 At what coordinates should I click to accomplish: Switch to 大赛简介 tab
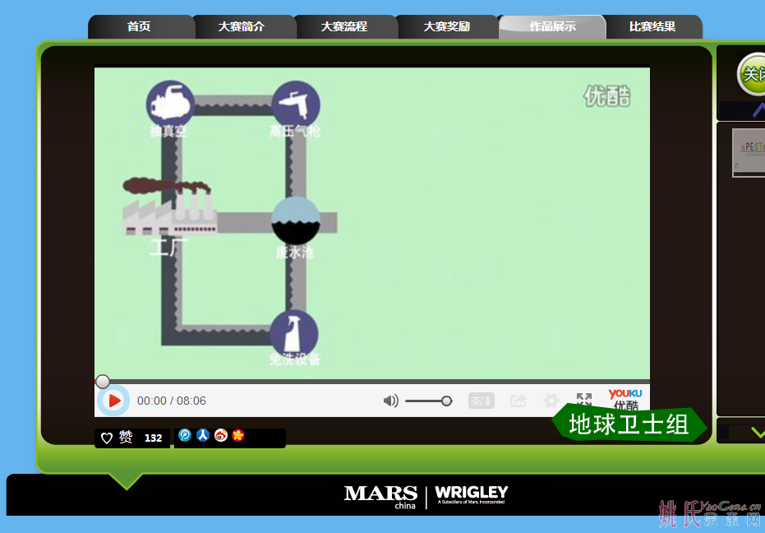[x=242, y=26]
